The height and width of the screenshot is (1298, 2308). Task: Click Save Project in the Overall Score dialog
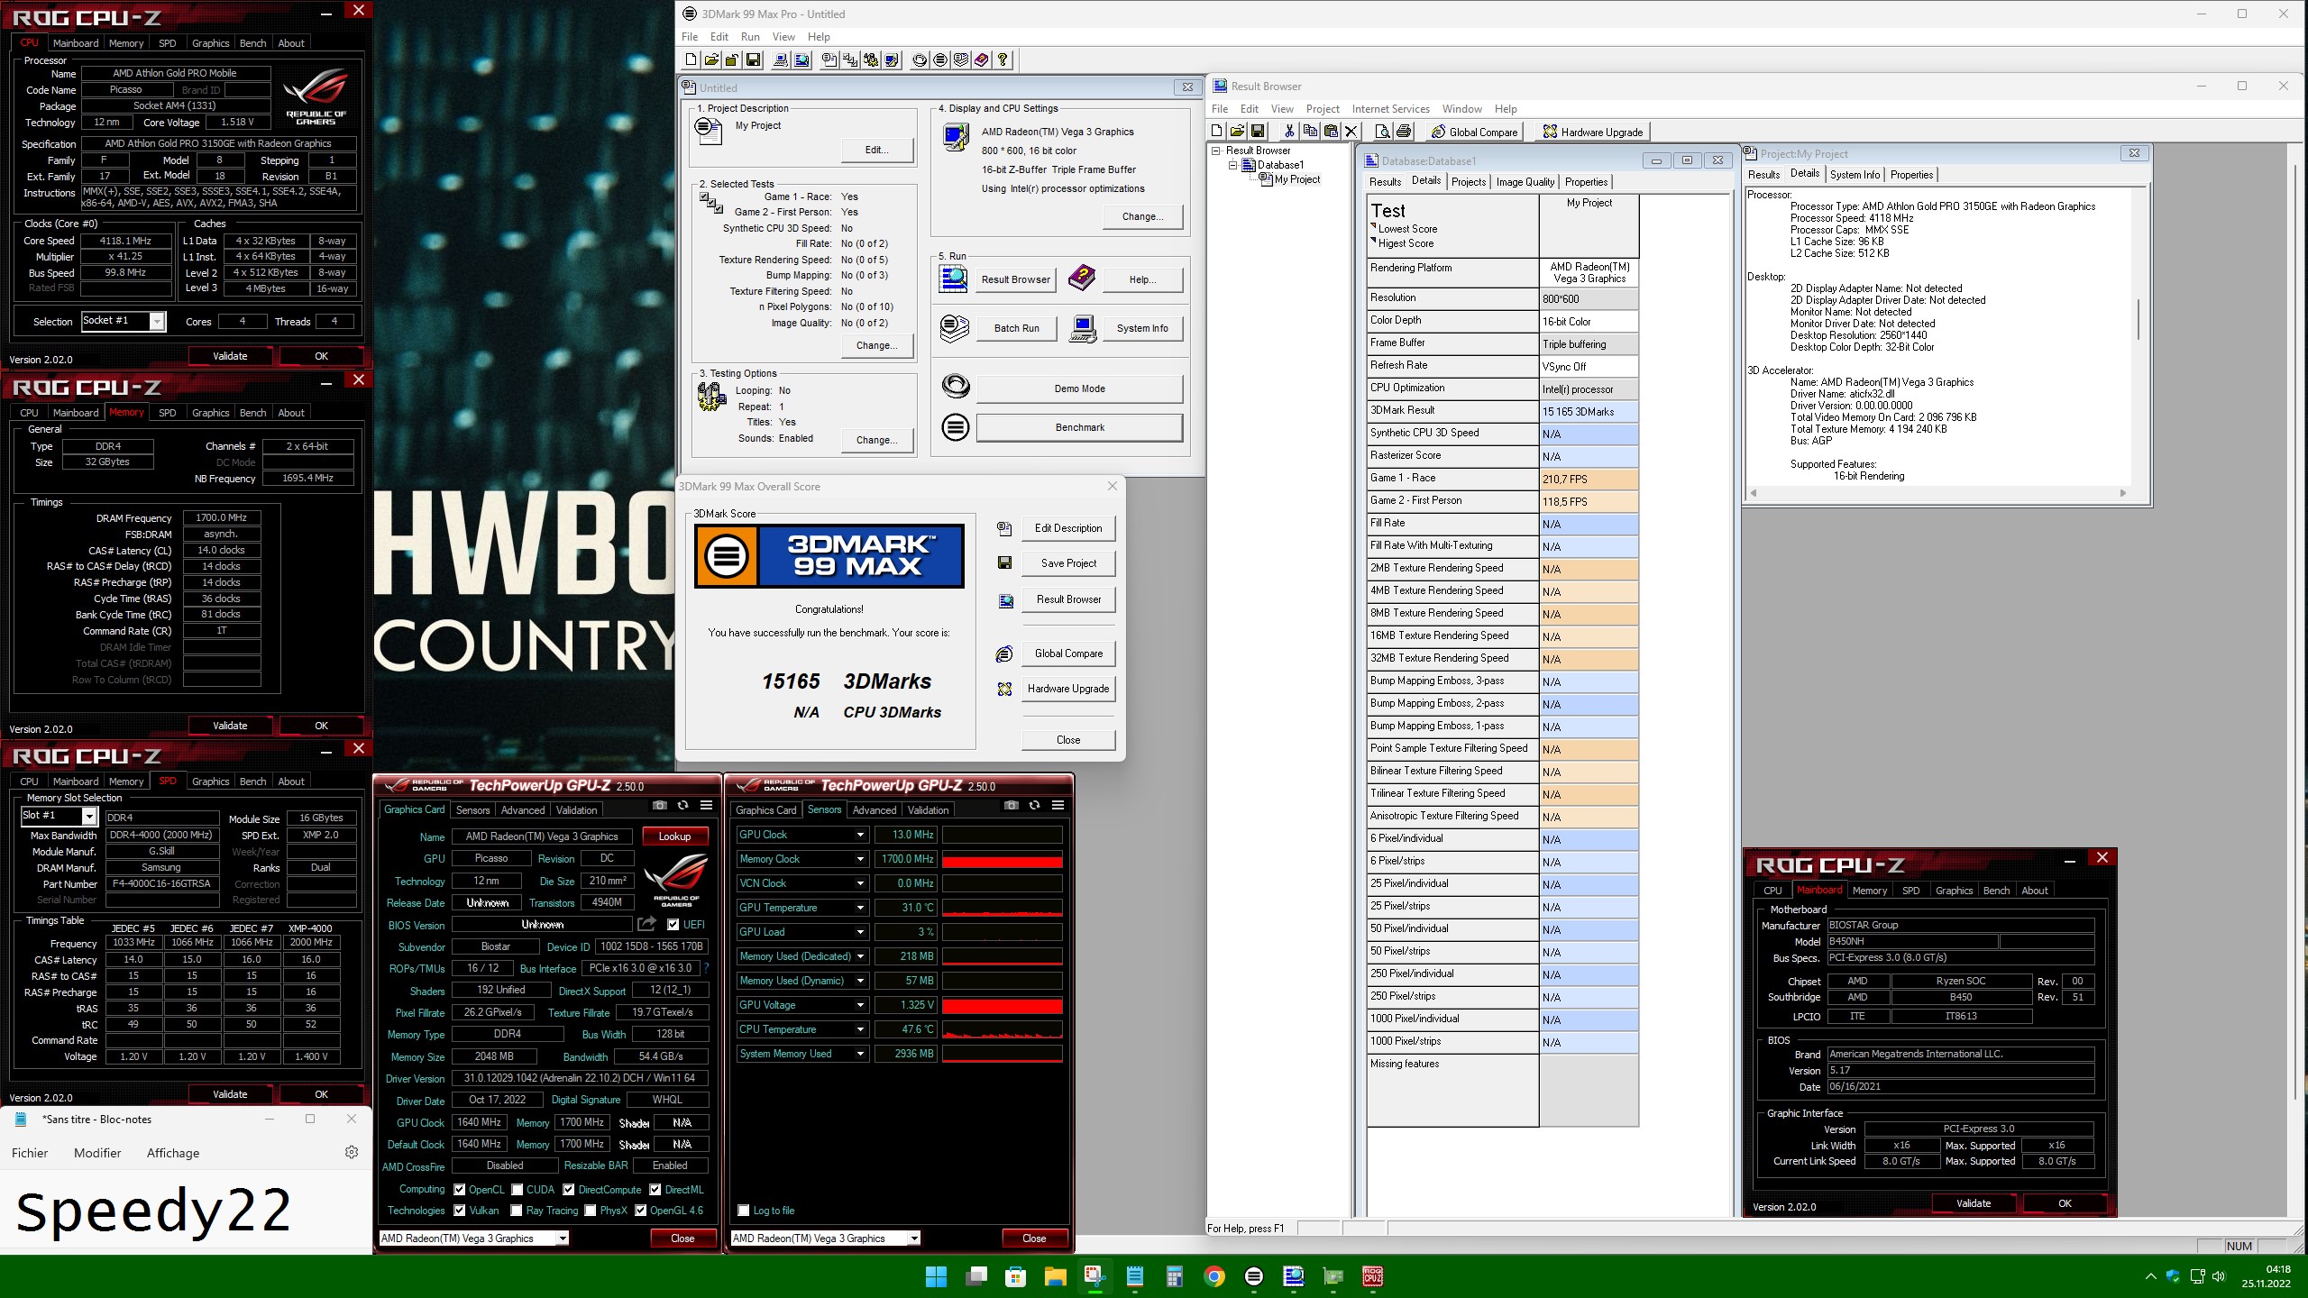(x=1068, y=563)
